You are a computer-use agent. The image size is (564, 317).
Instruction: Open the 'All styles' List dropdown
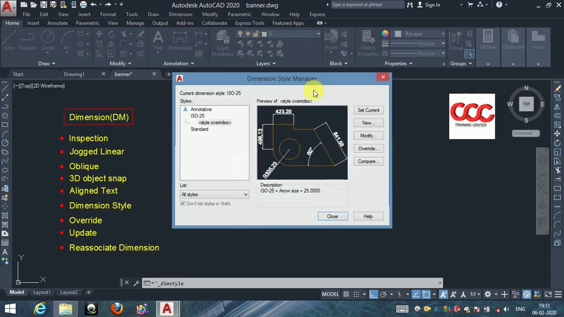(x=215, y=195)
